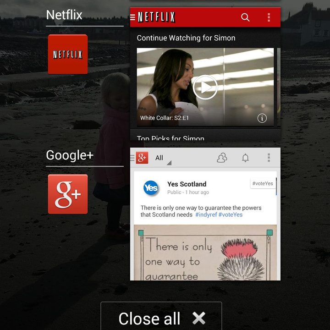Viewport: 330px width, 330px height.
Task: Open the Google+ overflow menu dots
Action: (x=269, y=158)
